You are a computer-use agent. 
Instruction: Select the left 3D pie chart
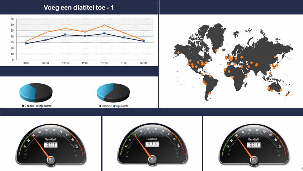[35, 92]
